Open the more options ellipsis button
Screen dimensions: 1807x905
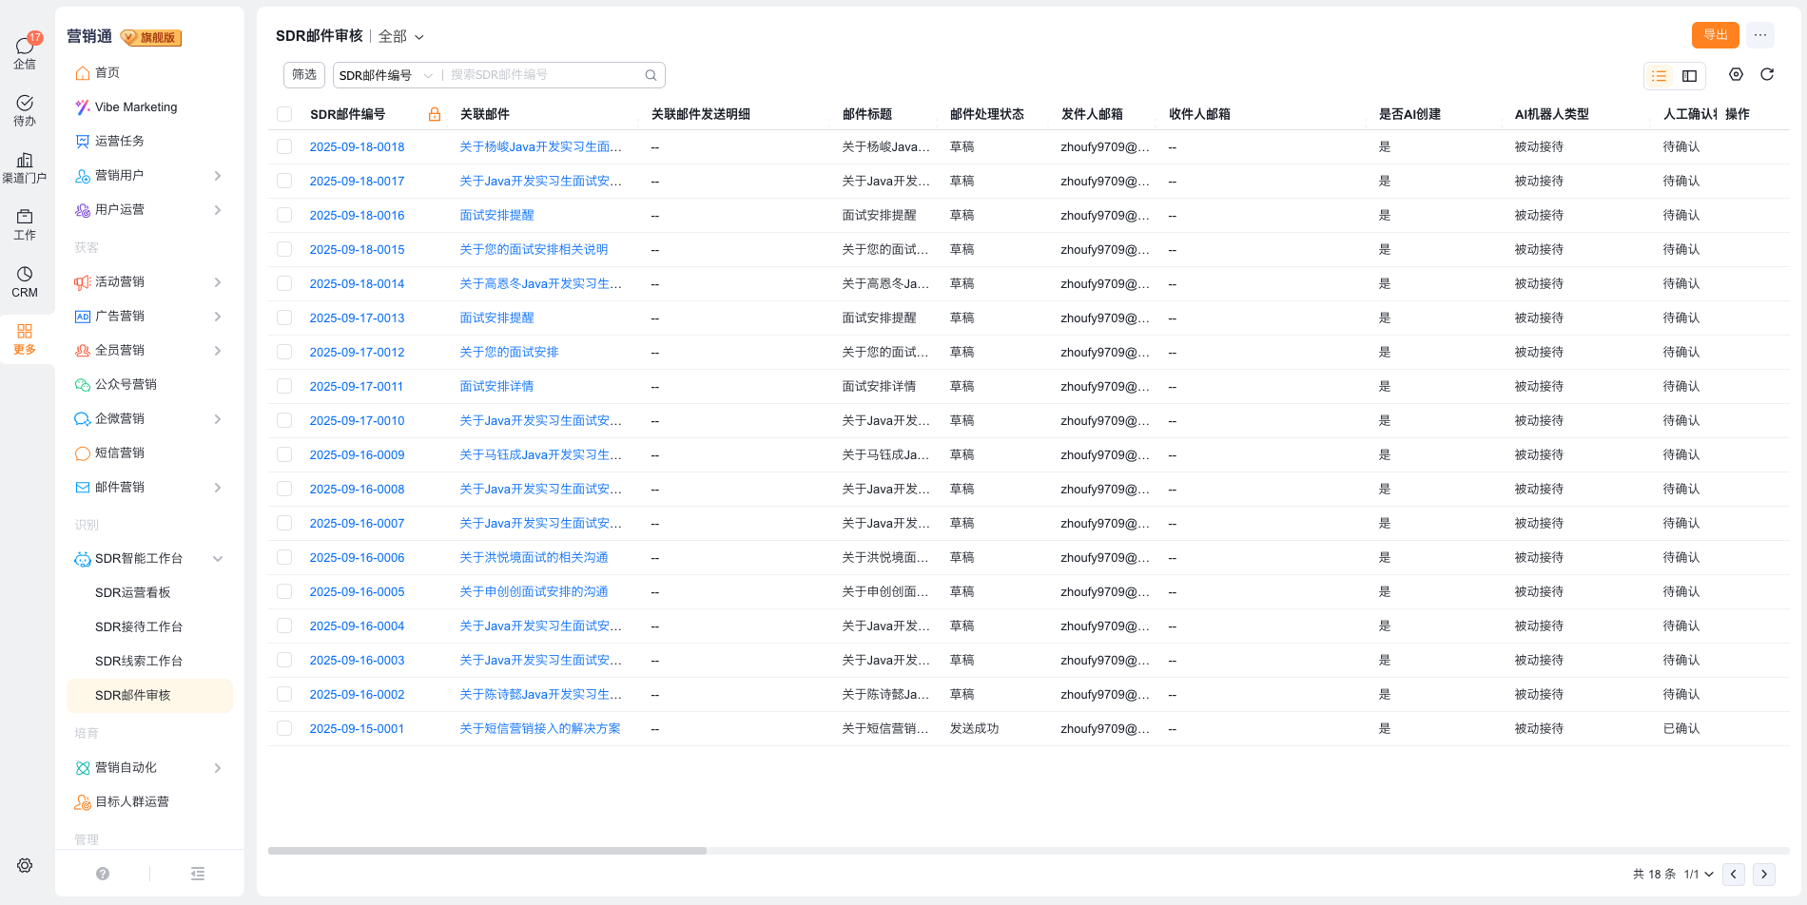coord(1760,35)
